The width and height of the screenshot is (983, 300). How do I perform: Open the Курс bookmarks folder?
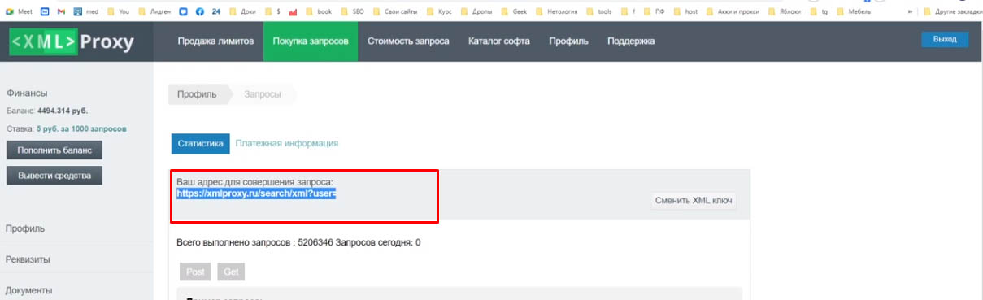click(439, 12)
